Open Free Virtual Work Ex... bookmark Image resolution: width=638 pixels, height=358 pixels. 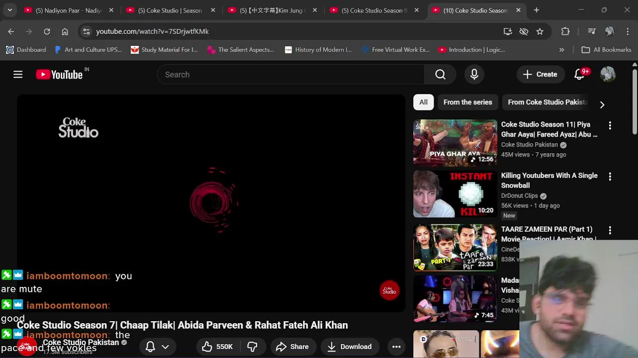tap(396, 50)
